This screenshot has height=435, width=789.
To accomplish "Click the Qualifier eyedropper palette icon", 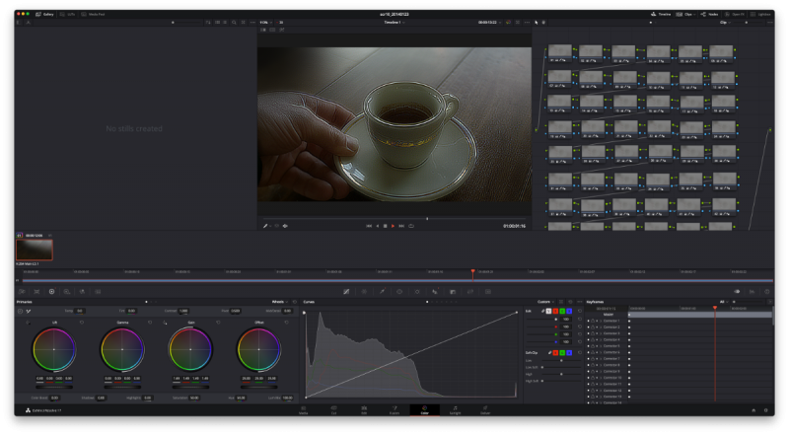I will tap(382, 292).
